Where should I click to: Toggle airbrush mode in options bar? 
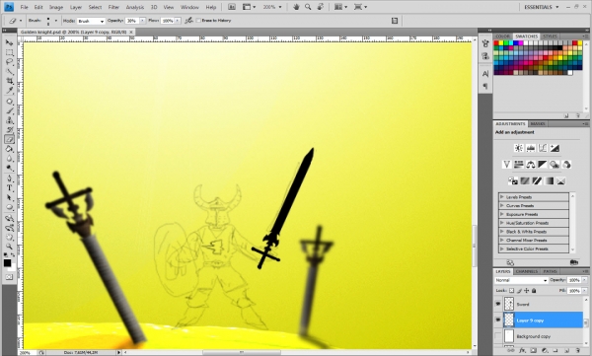[188, 21]
